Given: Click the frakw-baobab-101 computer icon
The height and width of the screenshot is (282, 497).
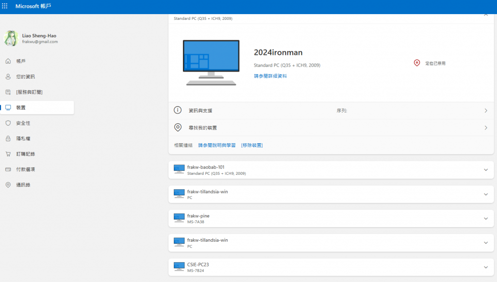Looking at the screenshot, I should tap(179, 169).
